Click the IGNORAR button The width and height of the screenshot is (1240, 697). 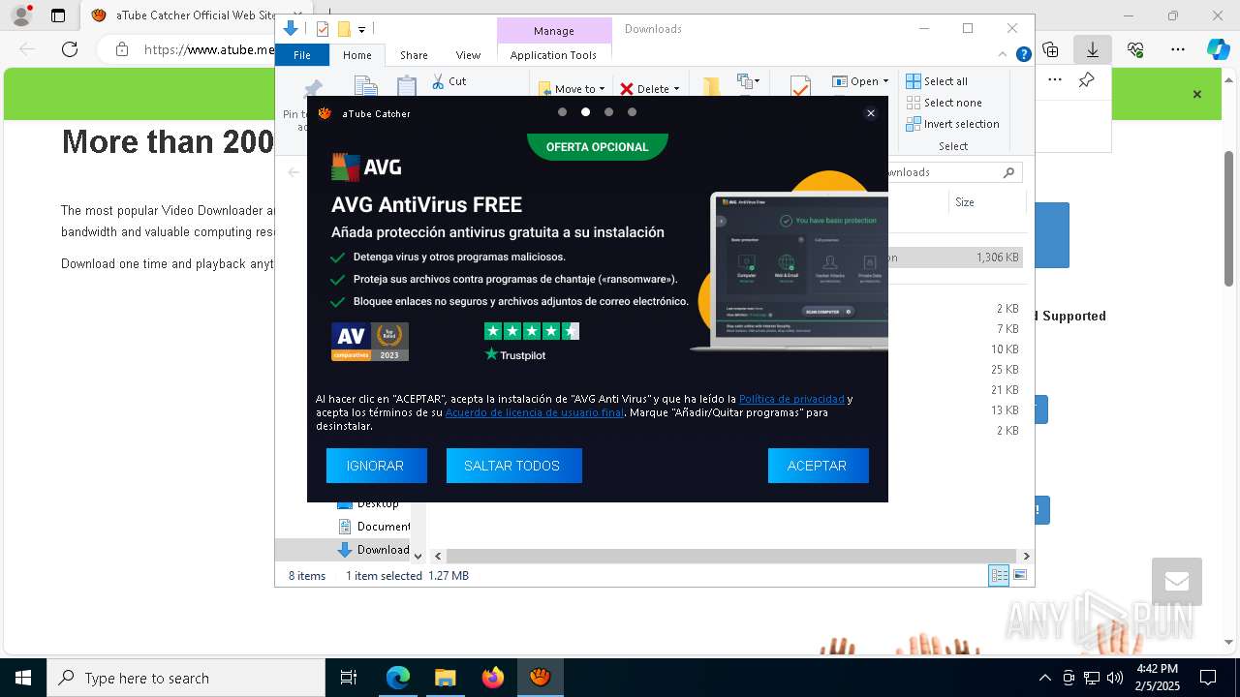(376, 466)
